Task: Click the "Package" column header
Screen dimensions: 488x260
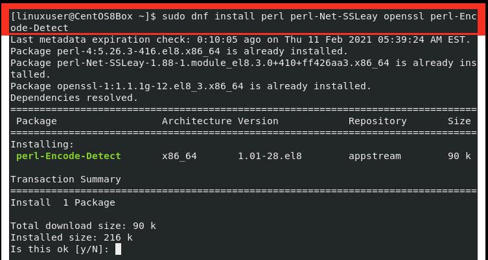Action: coord(36,121)
